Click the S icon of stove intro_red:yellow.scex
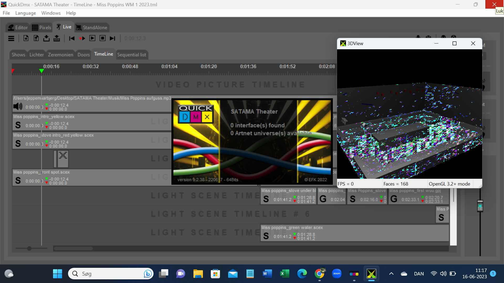Viewport: 504px width, 283px height. pyautogui.click(x=18, y=143)
